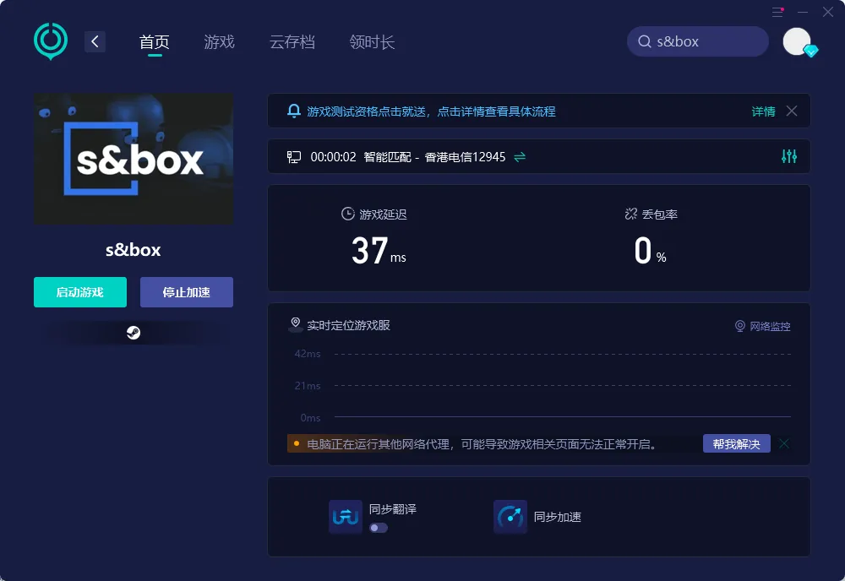The image size is (845, 581).
Task: Click the 42ms chart axis label
Action: (308, 354)
